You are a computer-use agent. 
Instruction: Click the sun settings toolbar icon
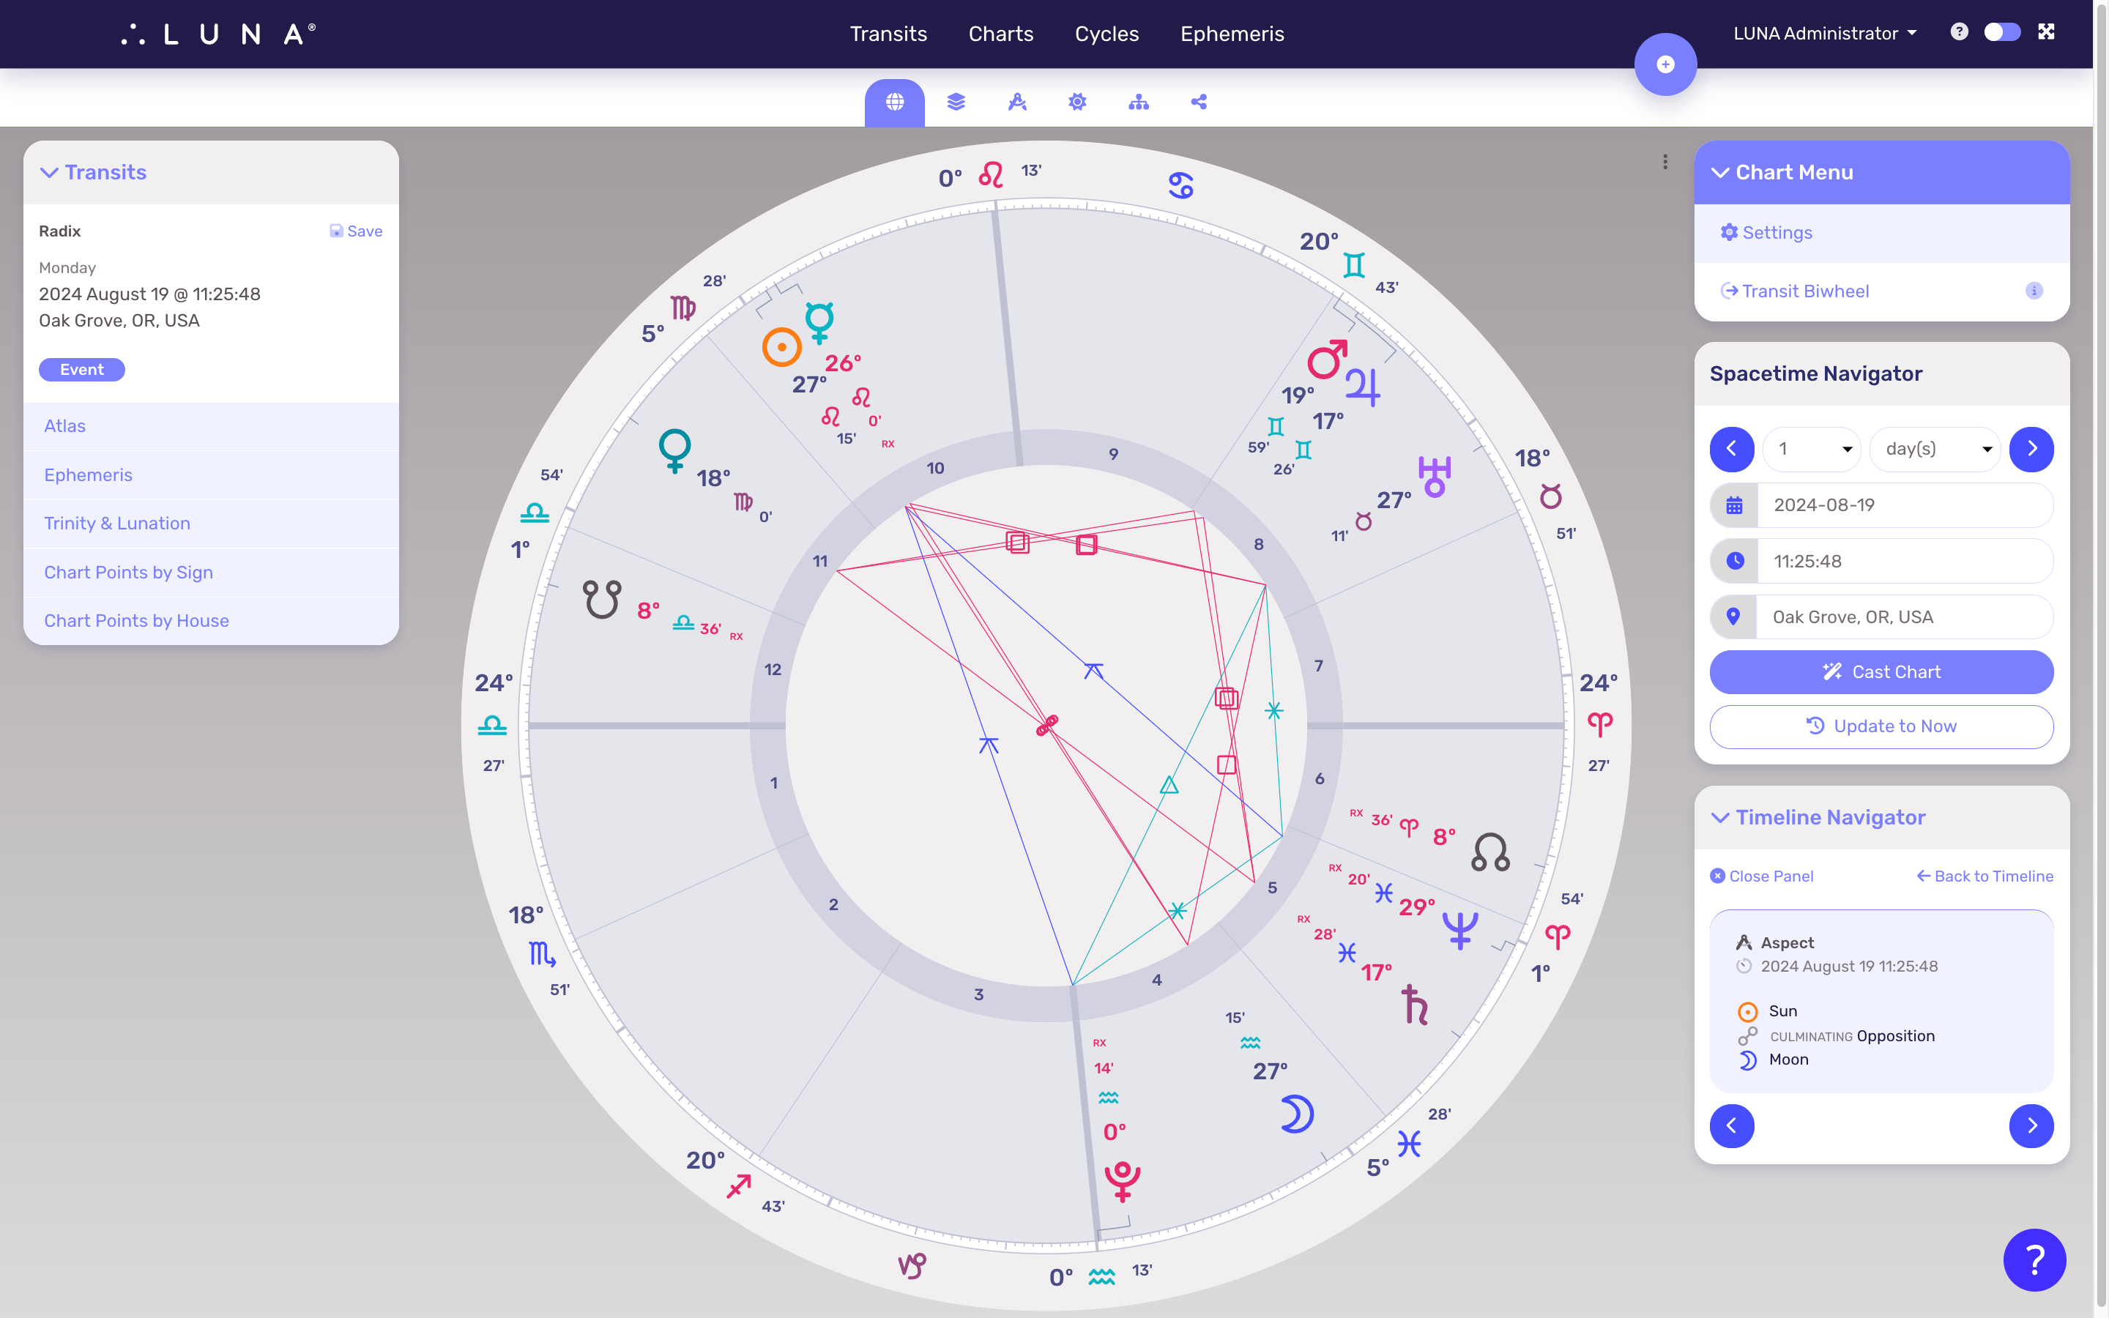[x=1077, y=102]
